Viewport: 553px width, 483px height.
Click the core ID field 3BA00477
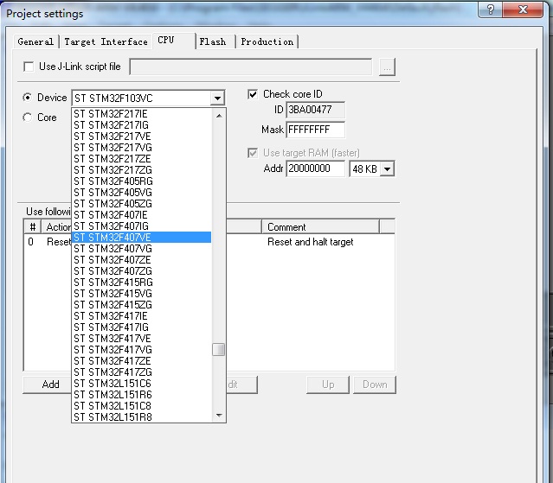click(315, 110)
